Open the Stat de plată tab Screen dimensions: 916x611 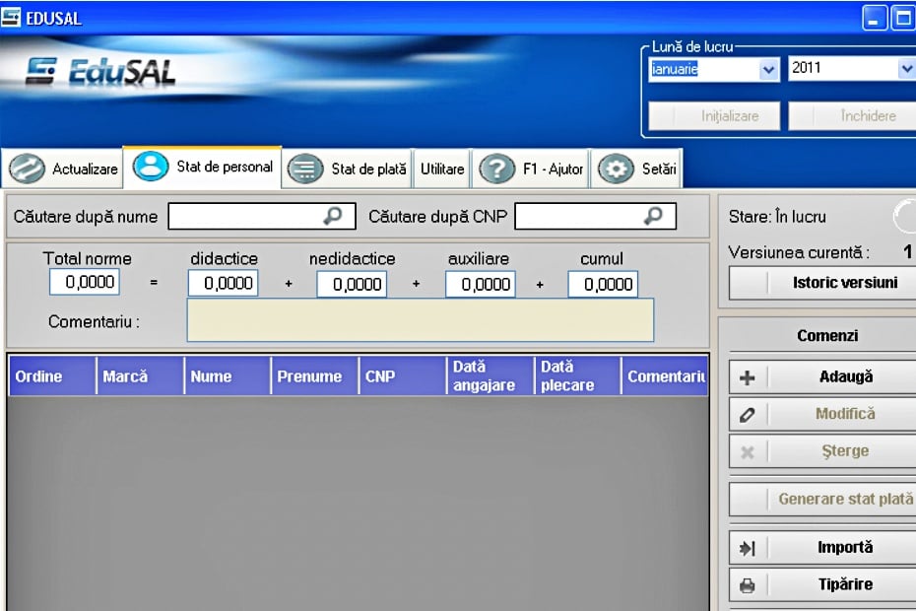(367, 170)
